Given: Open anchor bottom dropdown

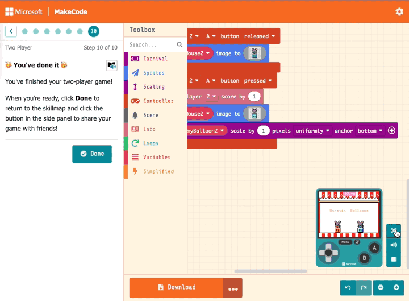Looking at the screenshot, I should (370, 131).
